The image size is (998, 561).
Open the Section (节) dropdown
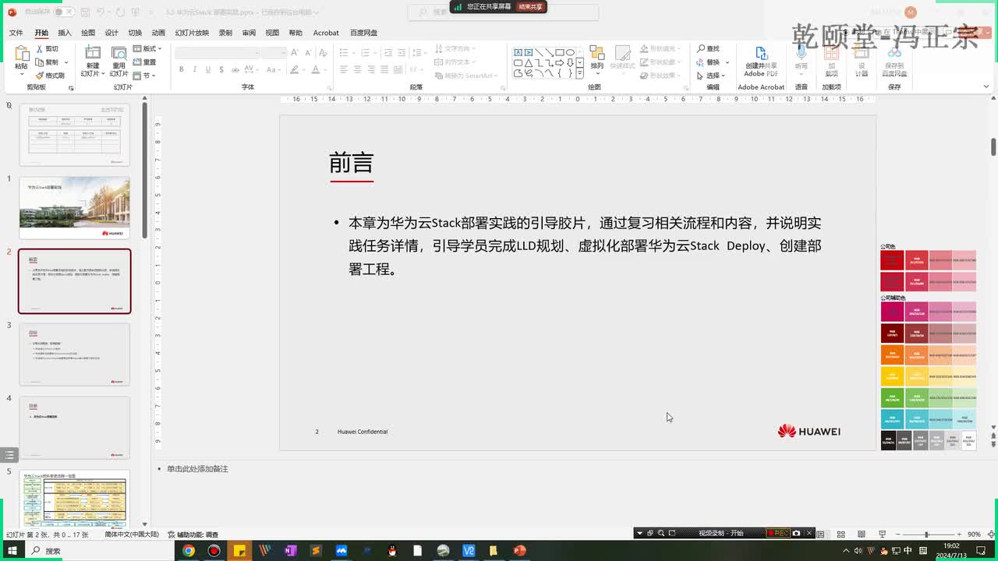point(145,76)
